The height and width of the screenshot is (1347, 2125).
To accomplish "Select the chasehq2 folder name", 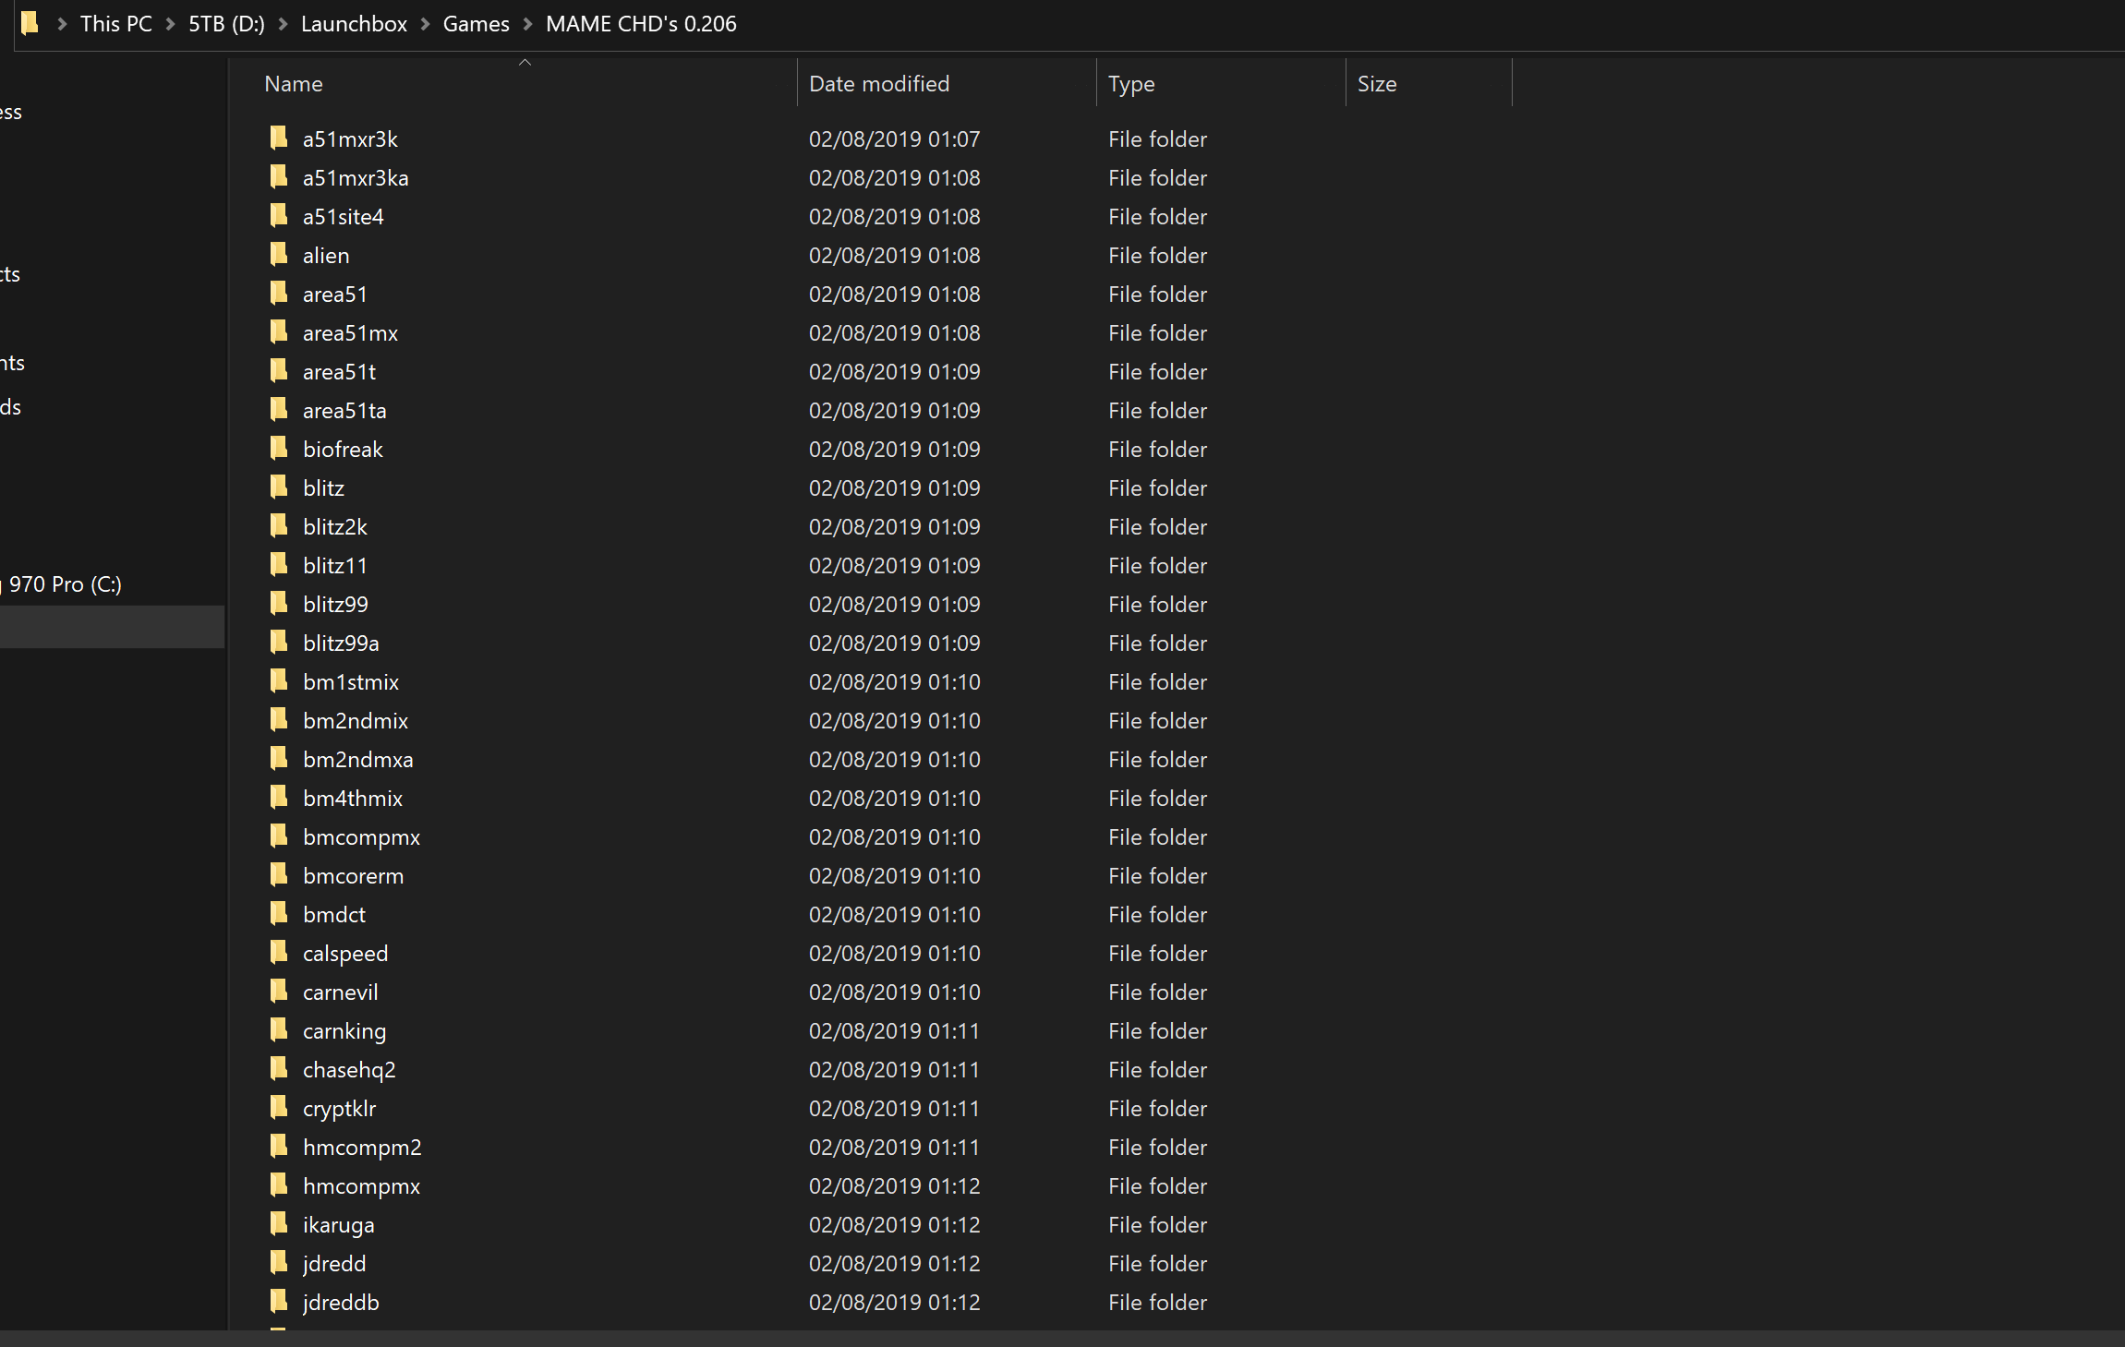I will (x=349, y=1070).
